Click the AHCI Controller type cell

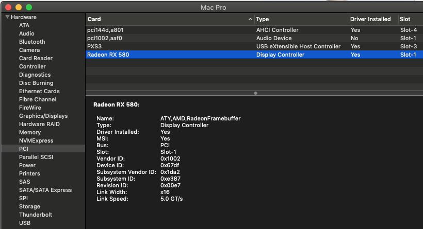tap(277, 30)
